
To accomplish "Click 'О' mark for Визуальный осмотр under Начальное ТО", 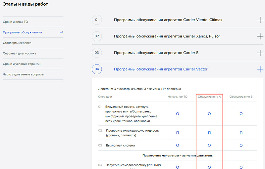I will click(178, 114).
